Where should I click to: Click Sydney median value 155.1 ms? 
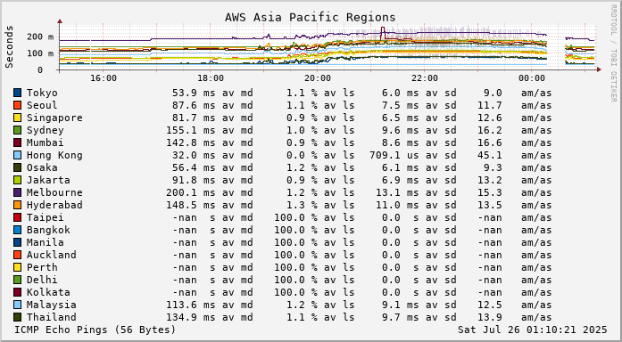tap(190, 130)
